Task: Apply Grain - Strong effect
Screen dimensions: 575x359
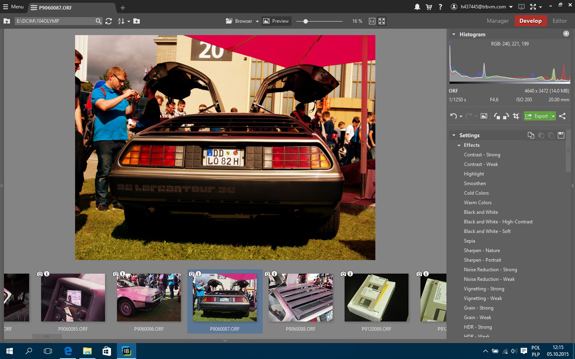Action: pyautogui.click(x=478, y=308)
